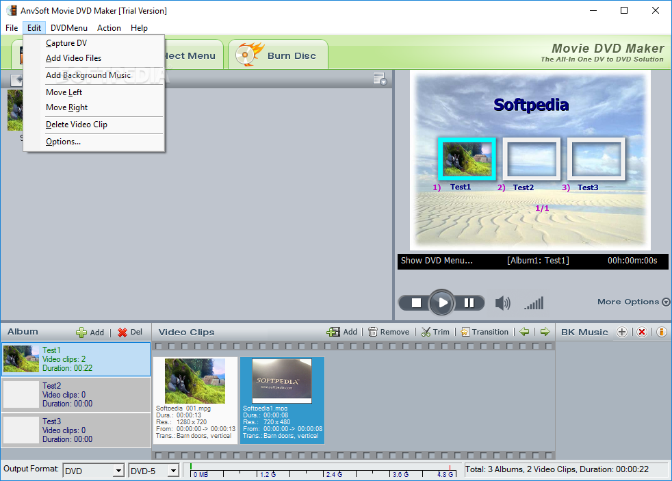Maximize the application window
Screen dimensions: 672x481
coord(624,10)
